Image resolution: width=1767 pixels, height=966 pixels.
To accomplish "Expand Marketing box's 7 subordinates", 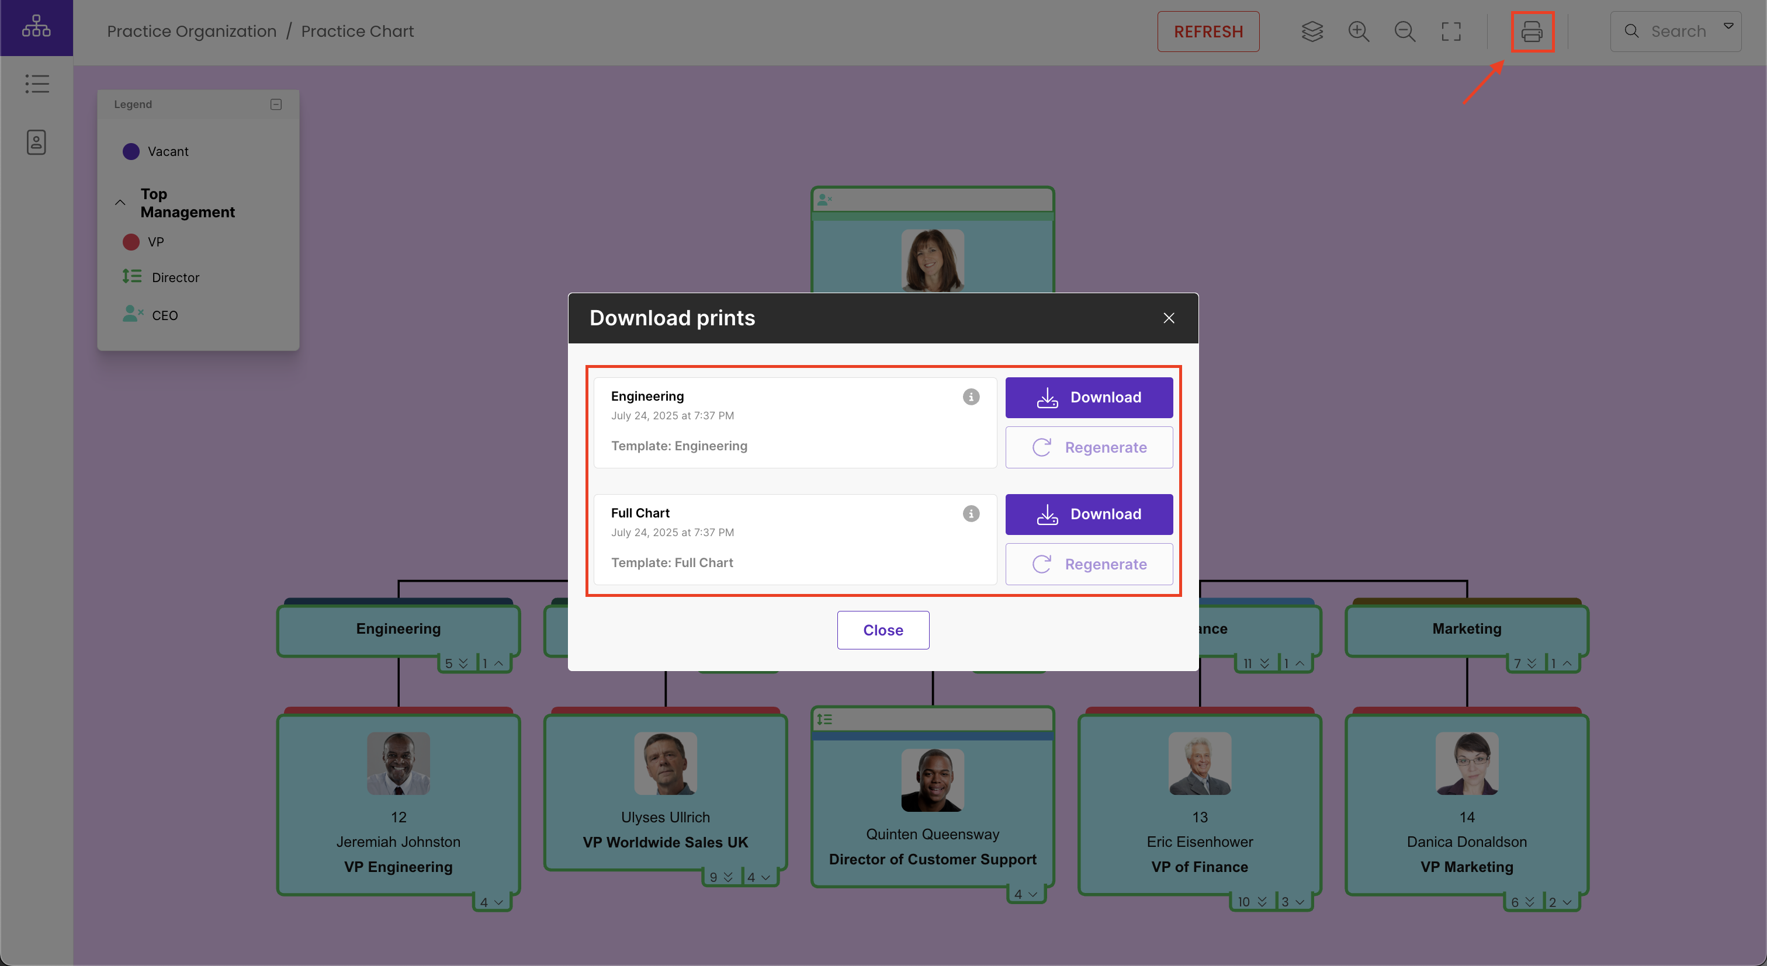I will pos(1525,663).
